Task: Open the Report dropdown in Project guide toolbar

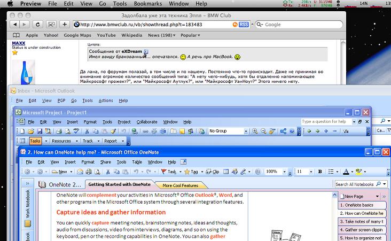Action: tap(123, 141)
